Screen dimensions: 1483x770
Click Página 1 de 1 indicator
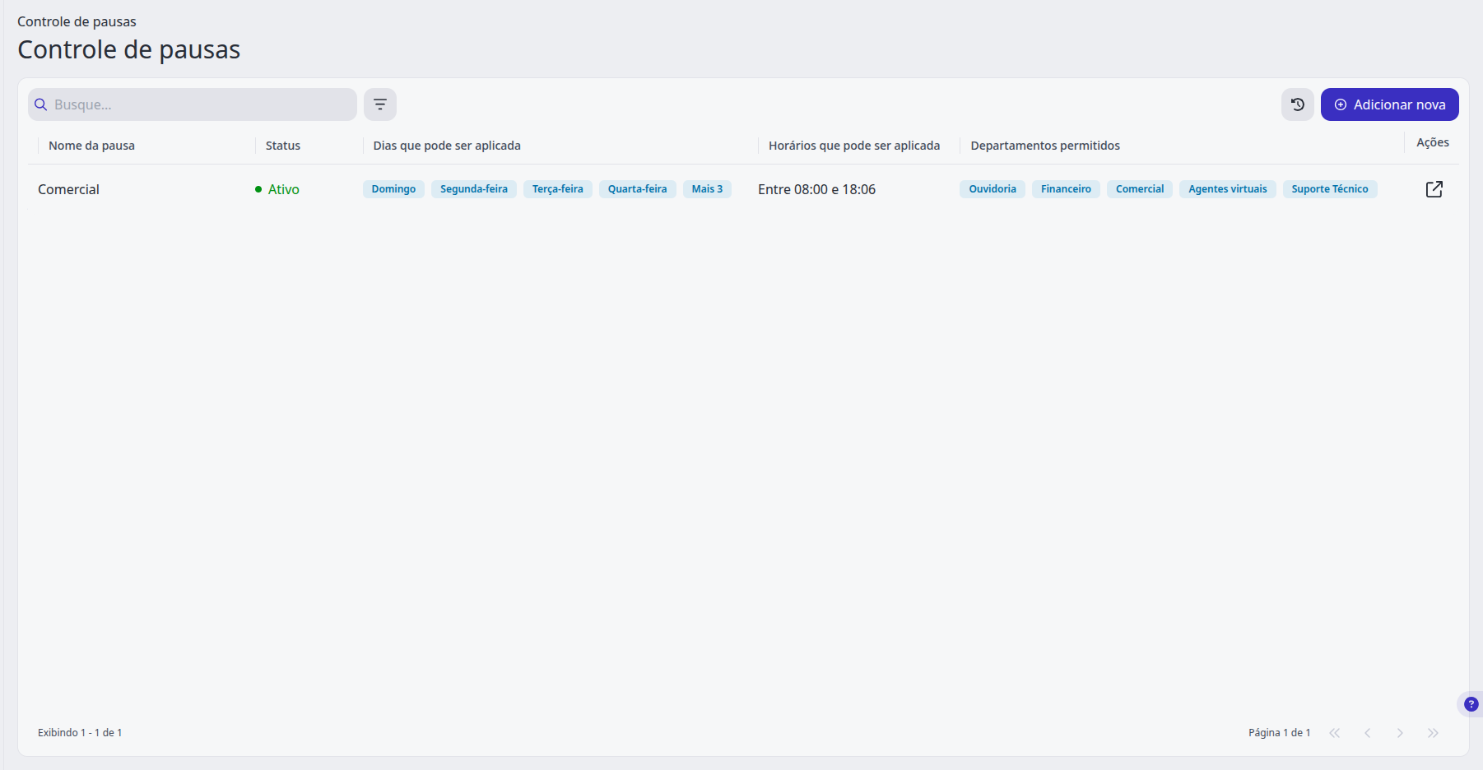[x=1279, y=733]
